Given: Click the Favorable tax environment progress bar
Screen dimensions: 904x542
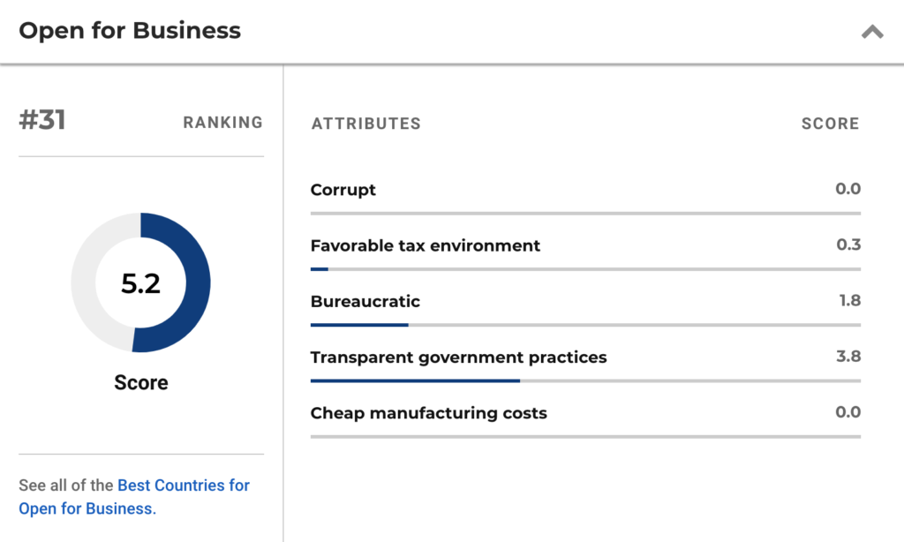Looking at the screenshot, I should [585, 269].
